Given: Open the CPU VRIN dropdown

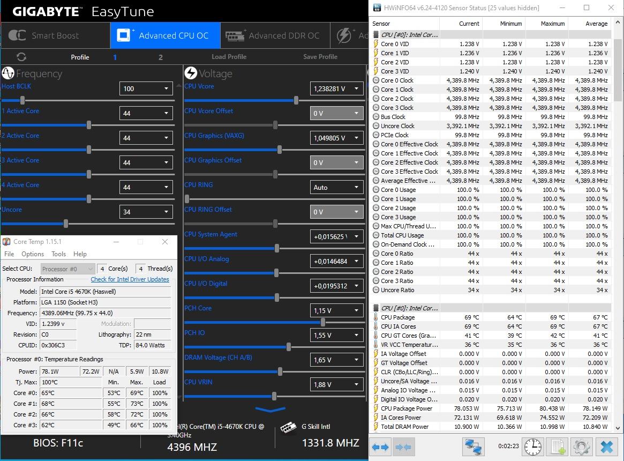Looking at the screenshot, I should pos(336,384).
